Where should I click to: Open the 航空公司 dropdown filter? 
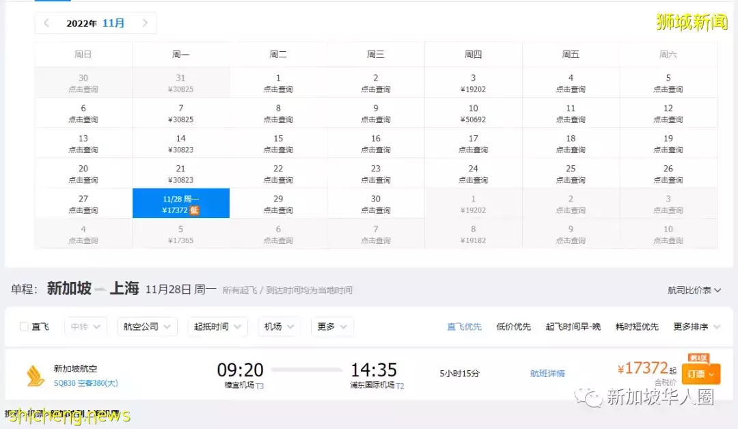(x=147, y=327)
